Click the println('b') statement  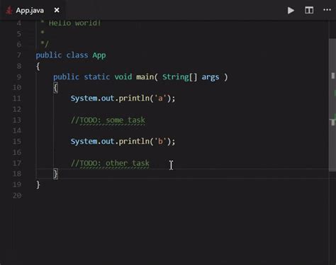(x=123, y=142)
